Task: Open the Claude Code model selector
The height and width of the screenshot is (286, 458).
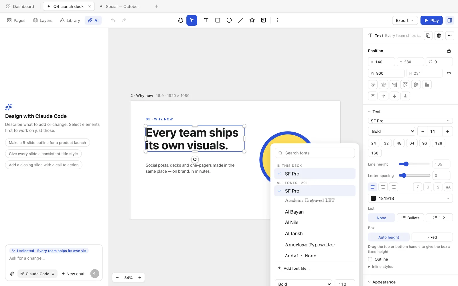Action: tap(37, 274)
